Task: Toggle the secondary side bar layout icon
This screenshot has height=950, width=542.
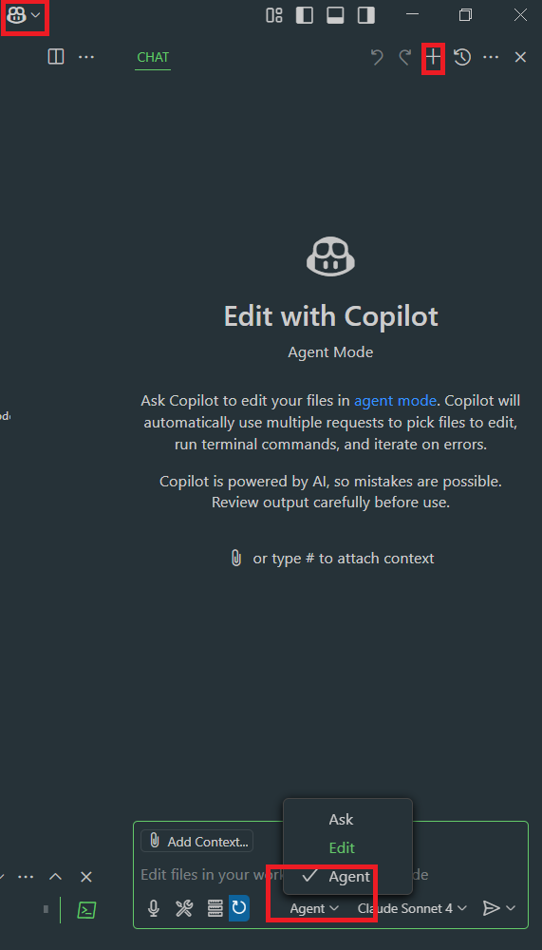Action: [365, 15]
